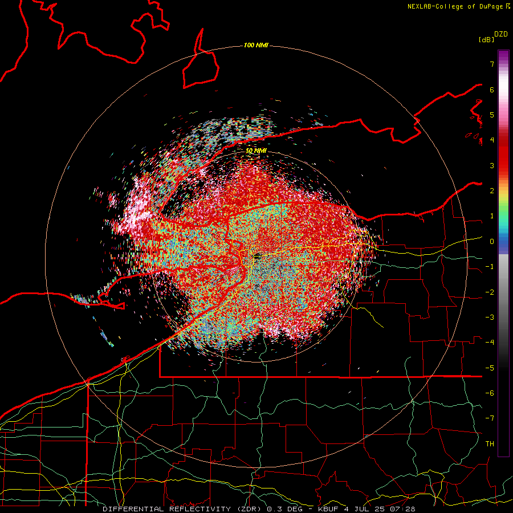
Task: Click the 2 dB scale value
Action: [492, 191]
